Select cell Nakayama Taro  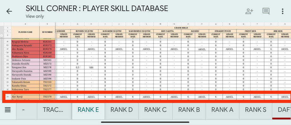tap(25, 89)
